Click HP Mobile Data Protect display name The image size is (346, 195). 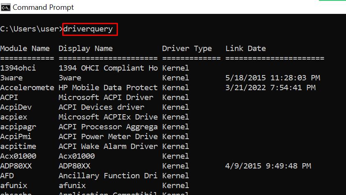(x=108, y=88)
